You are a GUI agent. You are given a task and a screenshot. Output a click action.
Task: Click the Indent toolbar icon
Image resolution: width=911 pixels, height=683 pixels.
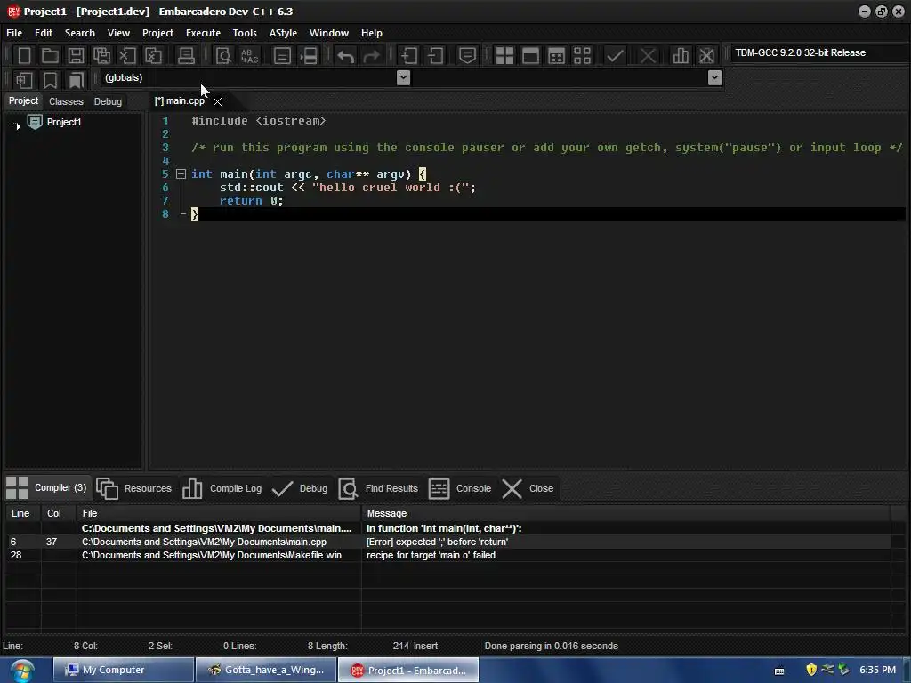click(409, 56)
